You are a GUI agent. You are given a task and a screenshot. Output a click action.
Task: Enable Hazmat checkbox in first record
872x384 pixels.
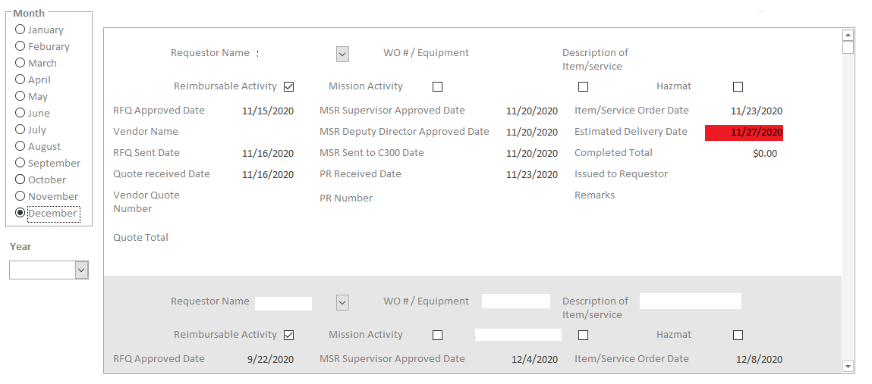pos(738,87)
